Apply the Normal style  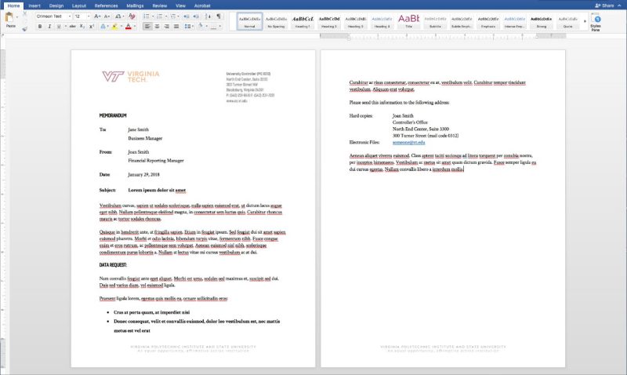click(249, 21)
